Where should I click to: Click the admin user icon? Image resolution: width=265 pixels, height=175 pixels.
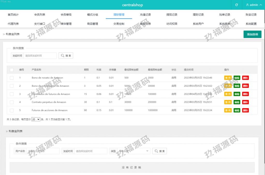(247, 5)
